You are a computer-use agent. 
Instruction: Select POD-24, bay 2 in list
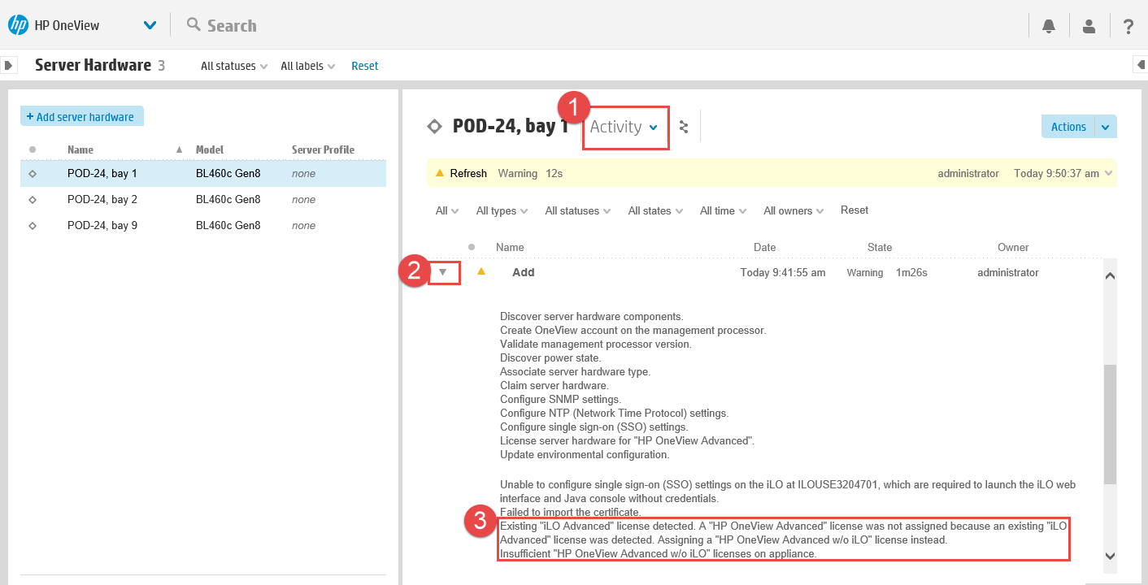coord(203,200)
